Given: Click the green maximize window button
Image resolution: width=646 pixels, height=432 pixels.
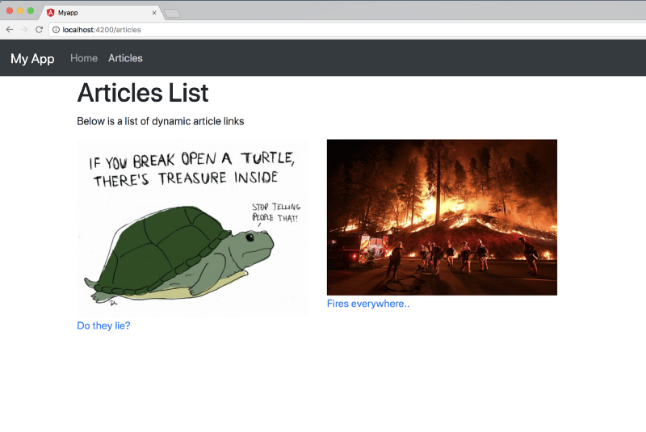Looking at the screenshot, I should click(x=31, y=10).
